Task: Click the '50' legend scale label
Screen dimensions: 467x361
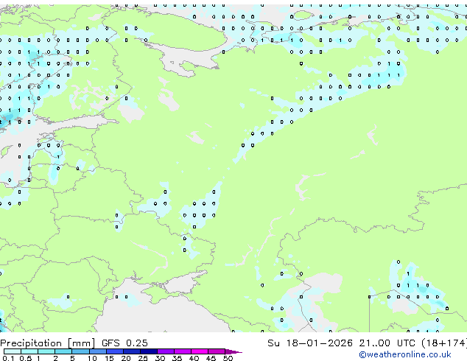Action: click(228, 358)
